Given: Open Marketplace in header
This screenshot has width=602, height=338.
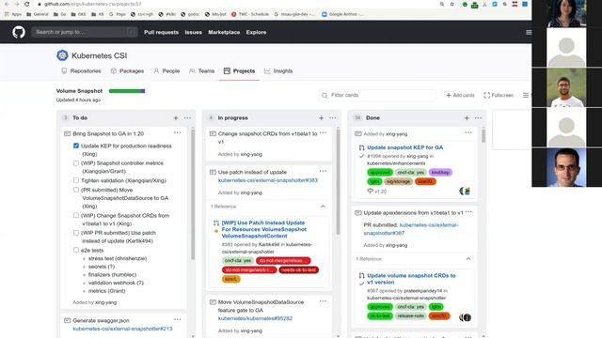Looking at the screenshot, I should point(224,32).
